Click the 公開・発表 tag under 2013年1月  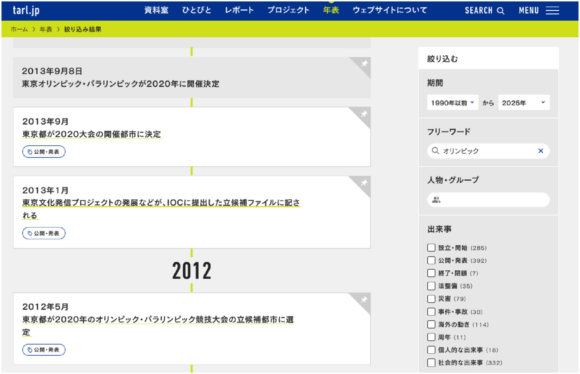click(44, 233)
